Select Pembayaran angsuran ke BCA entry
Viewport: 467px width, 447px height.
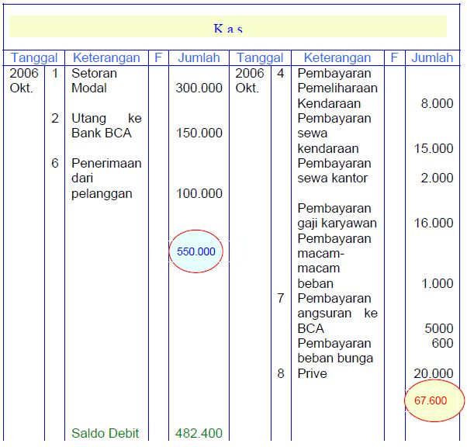pos(337,314)
